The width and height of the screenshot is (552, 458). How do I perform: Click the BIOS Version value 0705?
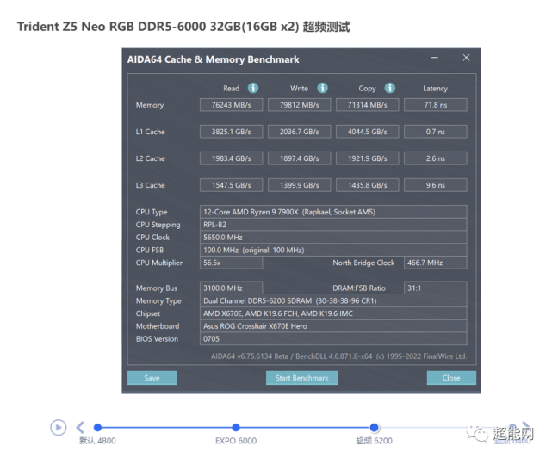[333, 338]
